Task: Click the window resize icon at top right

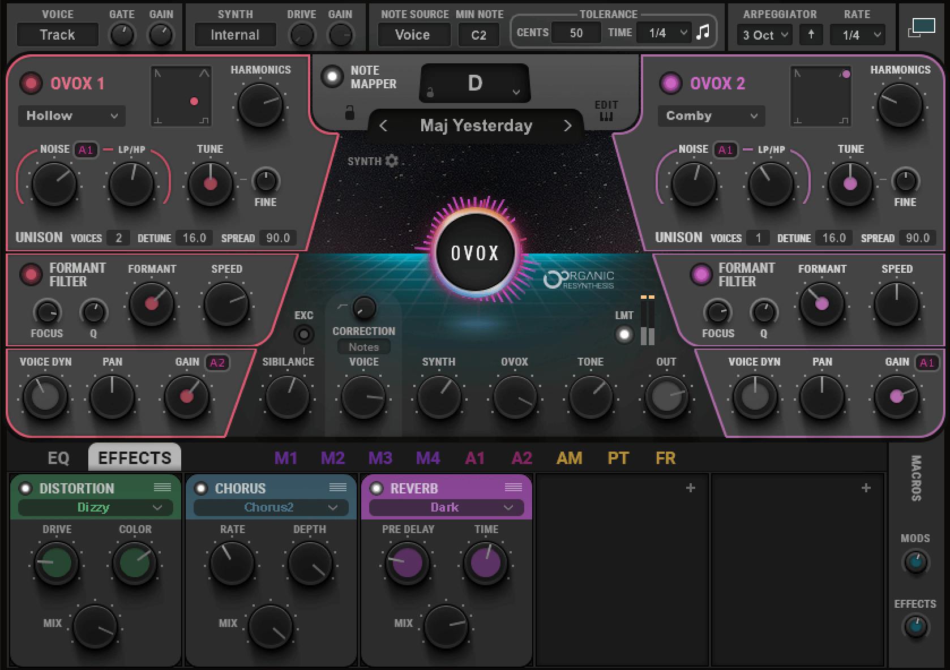Action: 921,28
